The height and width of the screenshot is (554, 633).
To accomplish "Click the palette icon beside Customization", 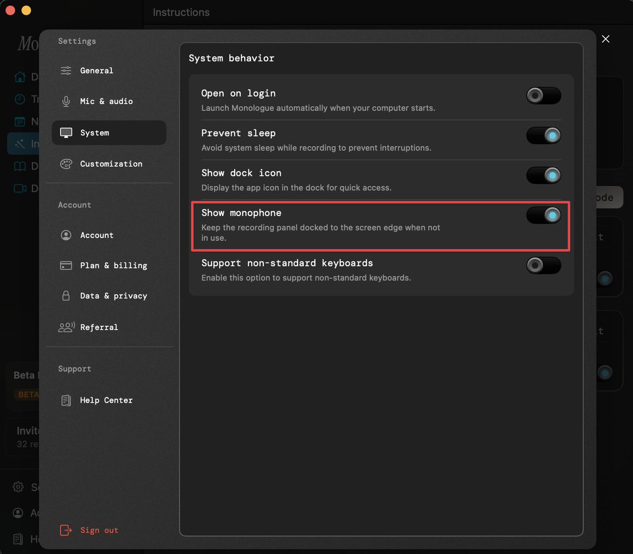I will click(66, 164).
